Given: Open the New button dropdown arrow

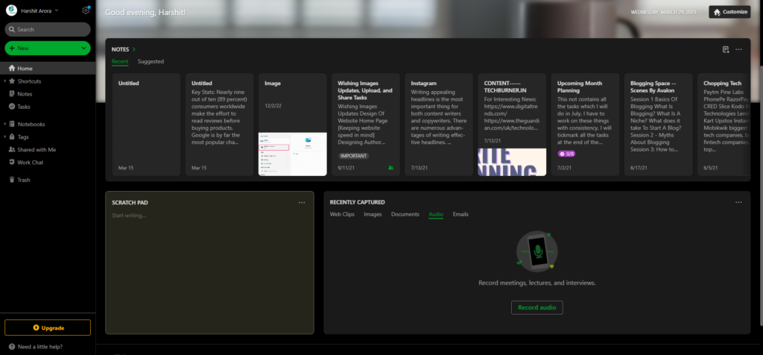Looking at the screenshot, I should click(84, 48).
